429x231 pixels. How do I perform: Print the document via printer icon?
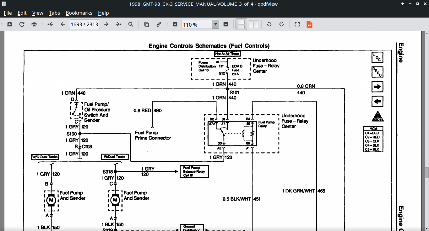pos(34,24)
